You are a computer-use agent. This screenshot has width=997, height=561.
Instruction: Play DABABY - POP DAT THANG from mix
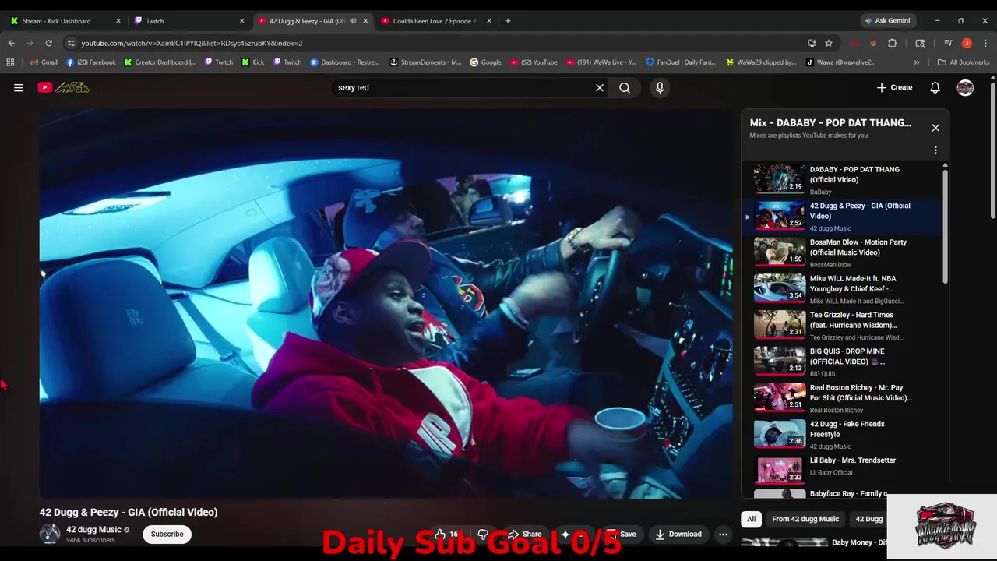pyautogui.click(x=841, y=179)
